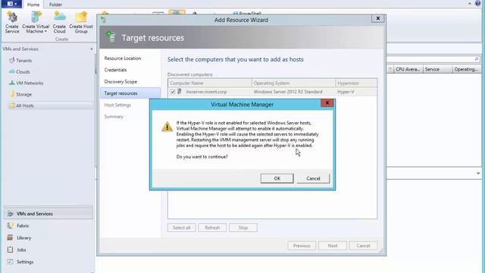The image size is (485, 273).
Task: Click the Hypervisor column header
Action: click(x=356, y=83)
